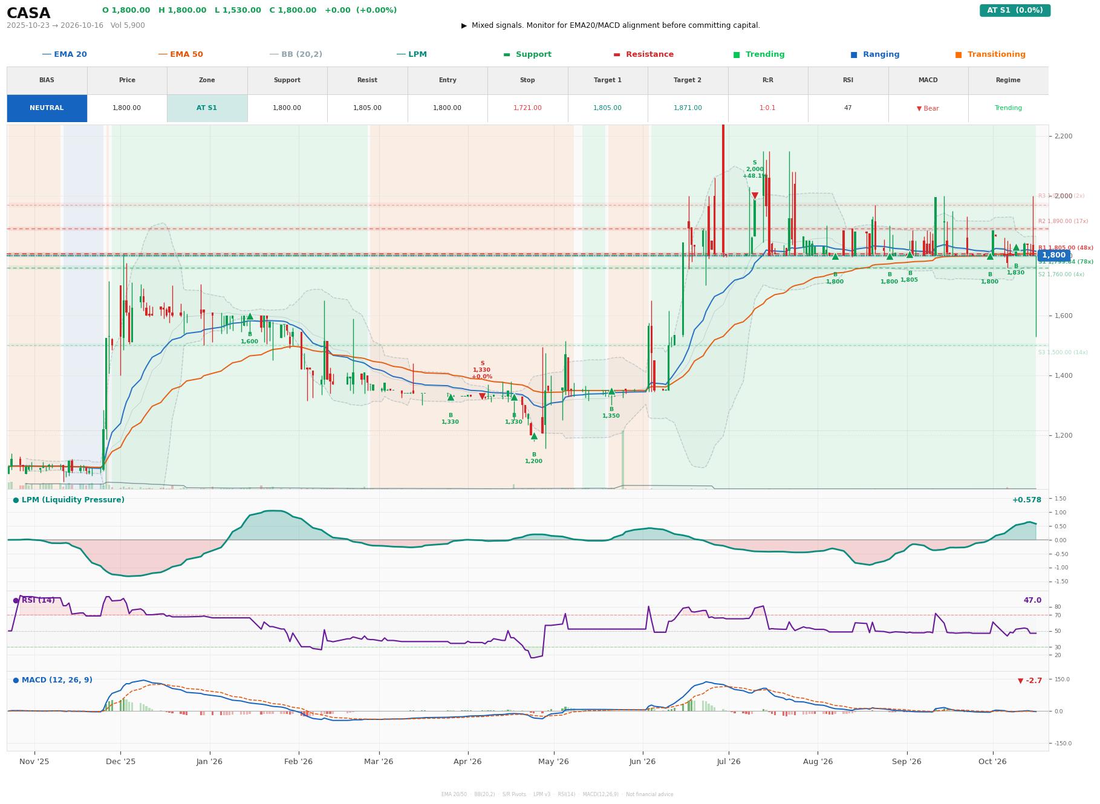Toggle the Resistance legend entry
Screen dimensions: 1100x804
click(643, 54)
